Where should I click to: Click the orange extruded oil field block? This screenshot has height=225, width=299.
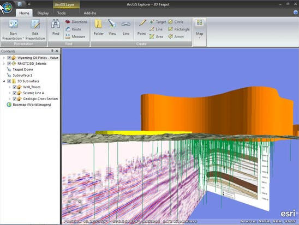point(217,112)
